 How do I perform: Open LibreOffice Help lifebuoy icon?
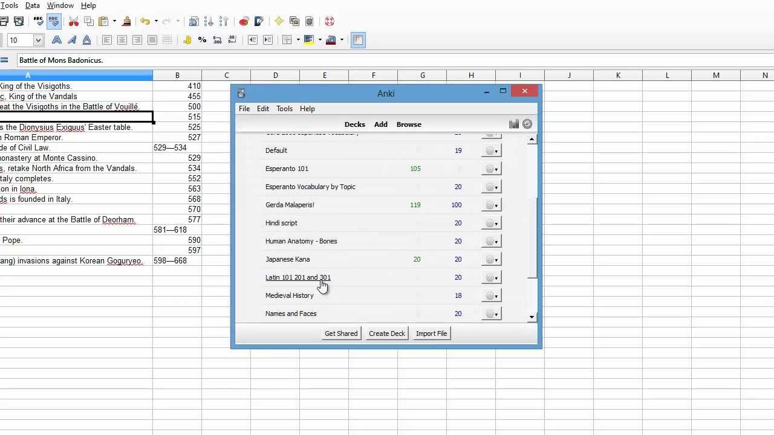[x=330, y=21]
